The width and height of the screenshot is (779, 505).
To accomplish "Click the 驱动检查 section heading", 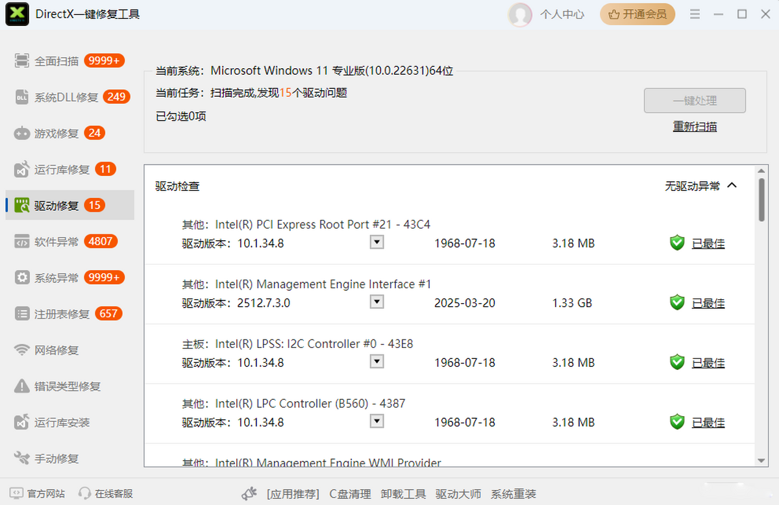I will pyautogui.click(x=177, y=186).
